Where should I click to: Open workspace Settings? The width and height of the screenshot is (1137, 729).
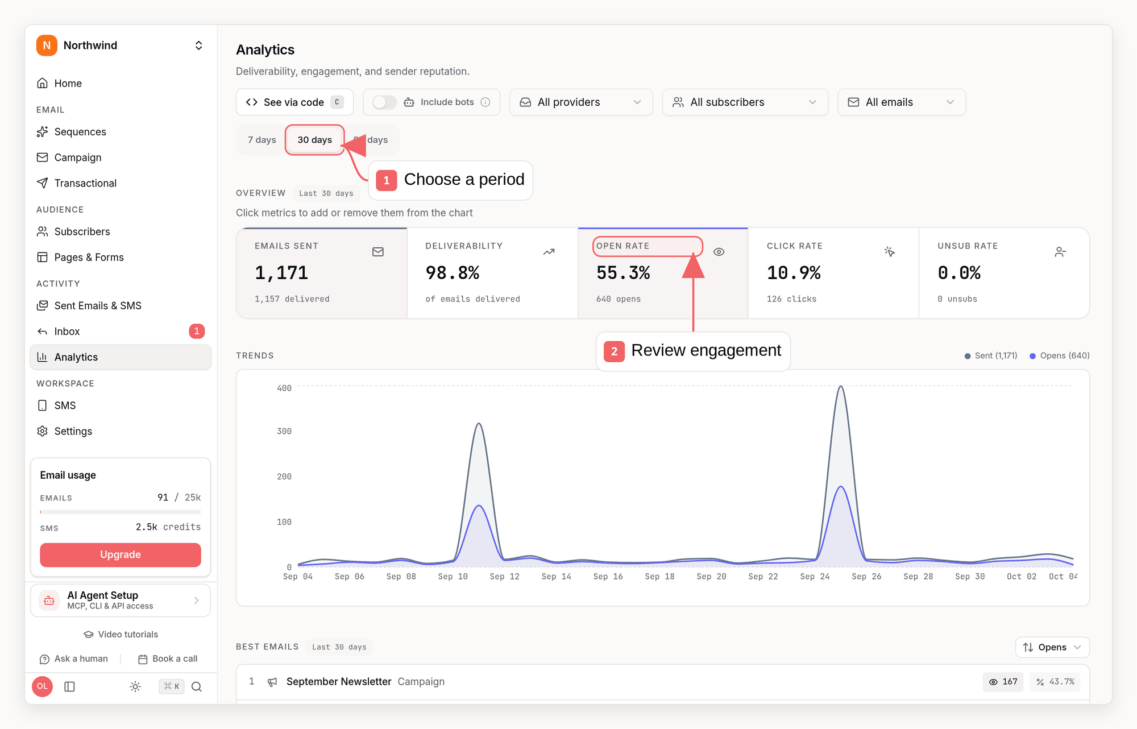coord(120,431)
